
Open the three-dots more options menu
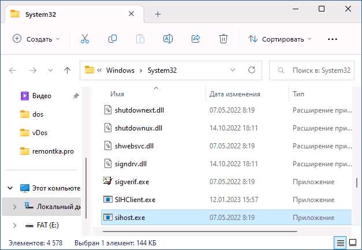pos(333,39)
